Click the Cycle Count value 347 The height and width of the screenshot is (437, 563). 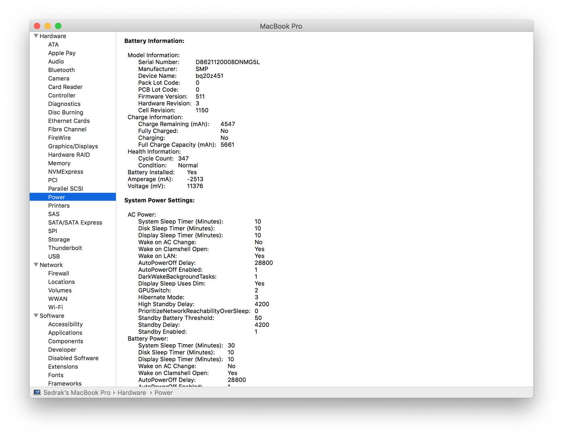(183, 159)
